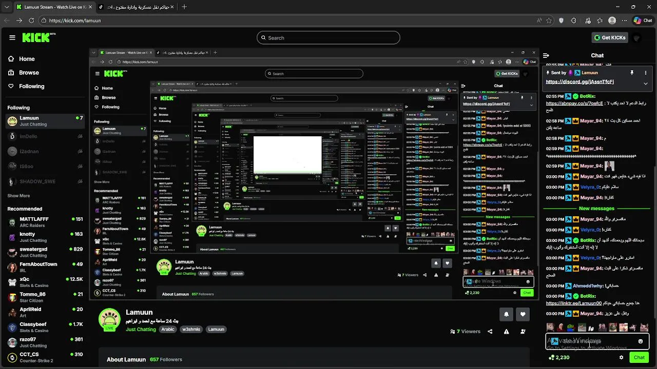Open knotty recommended channel
Image resolution: width=657 pixels, height=369 pixels.
coord(45,237)
